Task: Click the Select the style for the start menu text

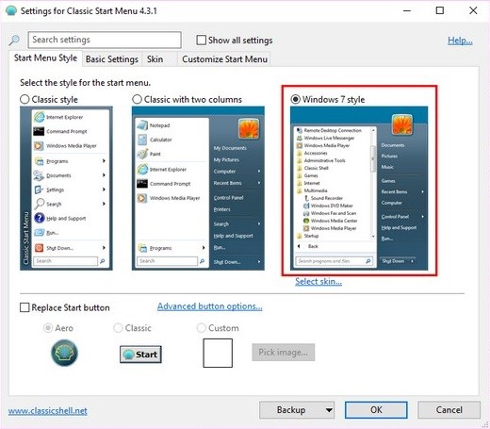Action: pos(85,83)
